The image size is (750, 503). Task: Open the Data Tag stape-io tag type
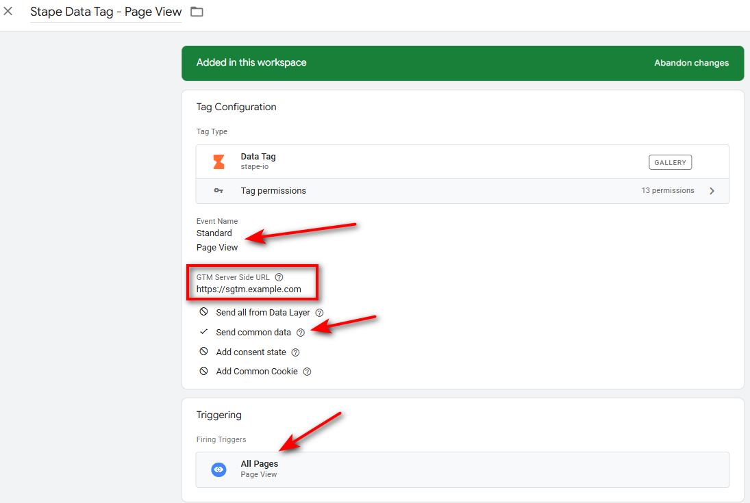[x=462, y=162]
